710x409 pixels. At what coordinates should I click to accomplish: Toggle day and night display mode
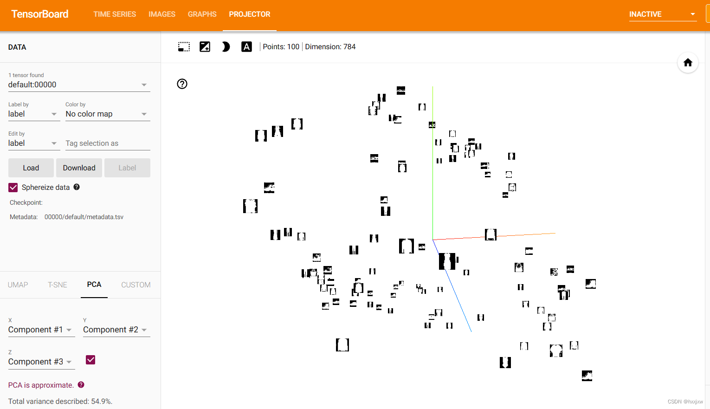pos(226,46)
